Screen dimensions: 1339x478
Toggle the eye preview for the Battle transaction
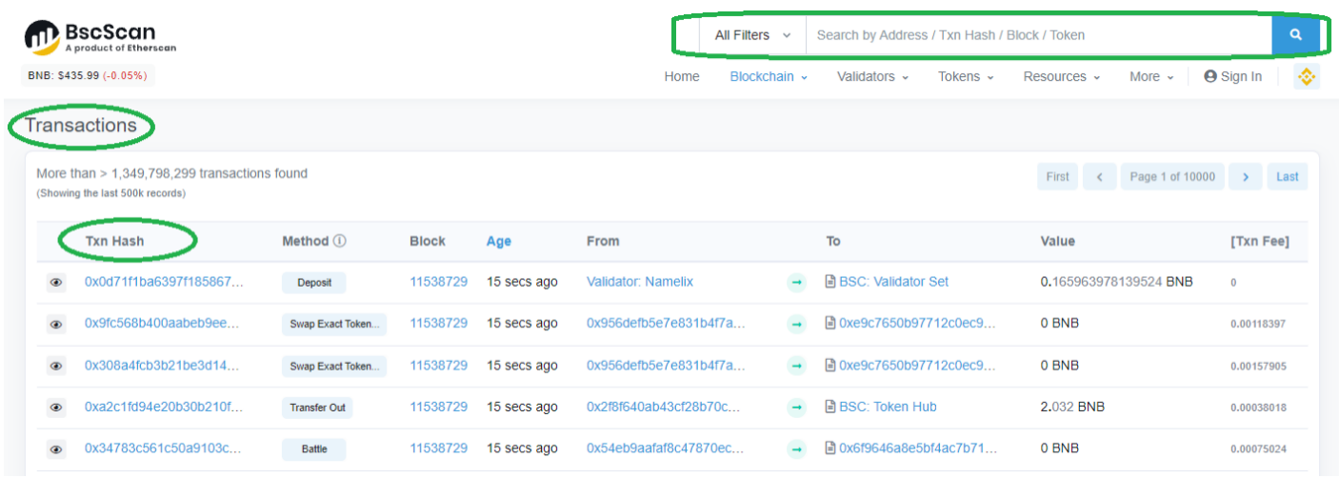[56, 449]
